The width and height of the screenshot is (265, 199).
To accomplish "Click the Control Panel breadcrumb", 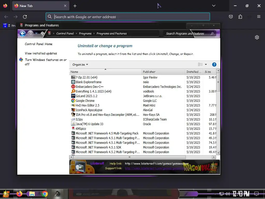I will point(65,33).
